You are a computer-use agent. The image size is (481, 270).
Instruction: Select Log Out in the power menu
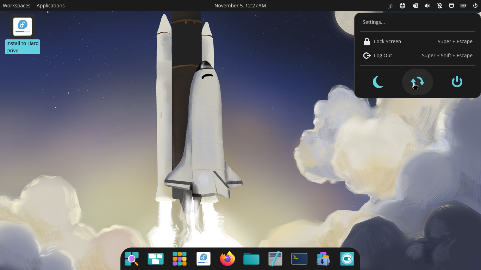(418, 56)
